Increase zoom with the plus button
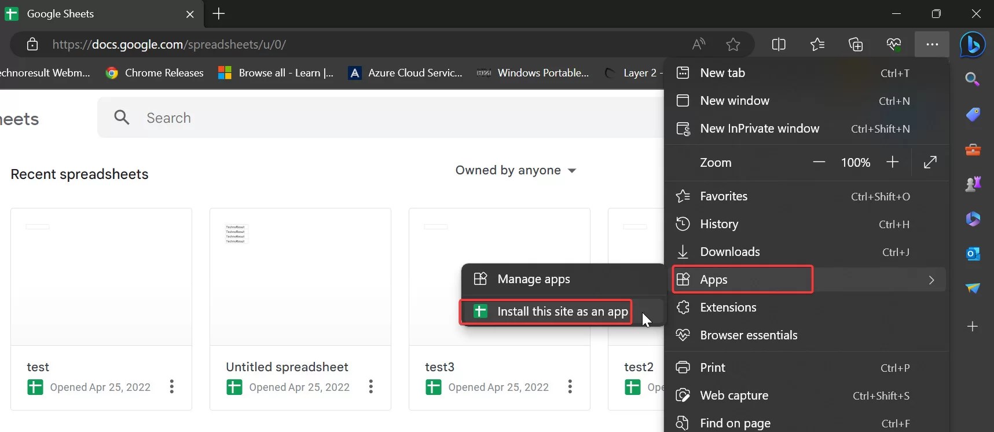Image resolution: width=994 pixels, height=432 pixels. [892, 162]
